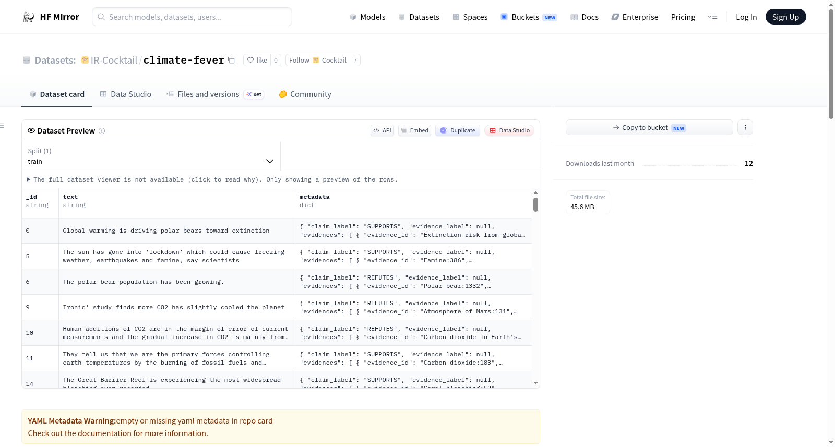Click the Embed viewer button
The height and width of the screenshot is (447, 835).
414,130
